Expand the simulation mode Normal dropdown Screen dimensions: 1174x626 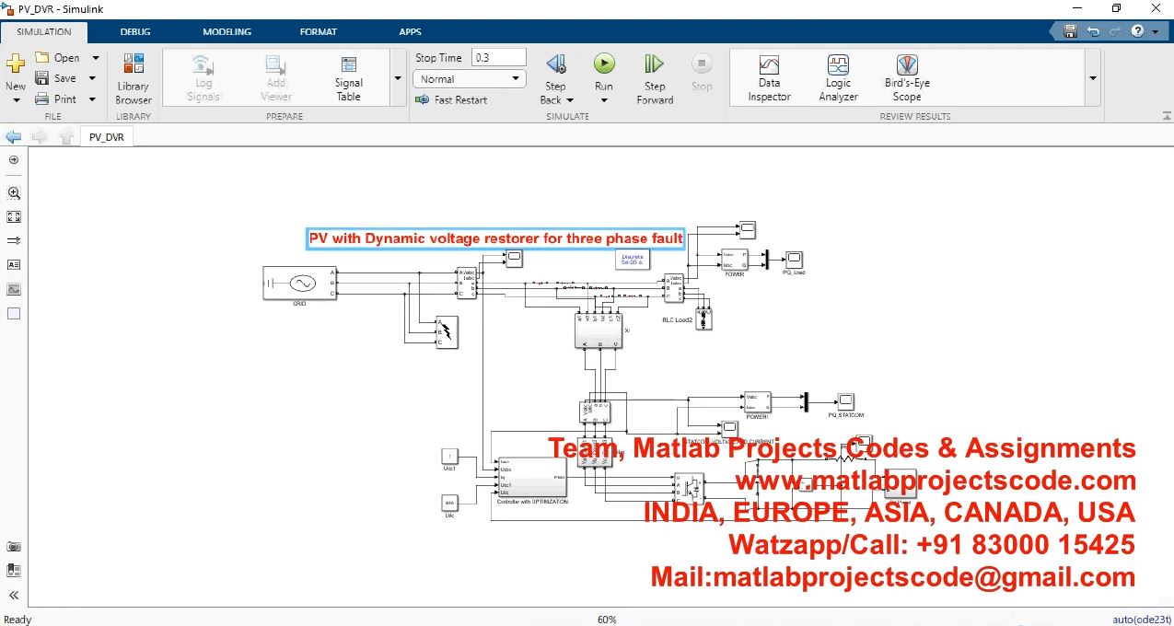[x=469, y=79]
